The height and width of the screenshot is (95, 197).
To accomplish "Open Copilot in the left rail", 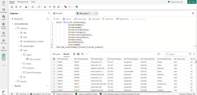I will (4, 18).
